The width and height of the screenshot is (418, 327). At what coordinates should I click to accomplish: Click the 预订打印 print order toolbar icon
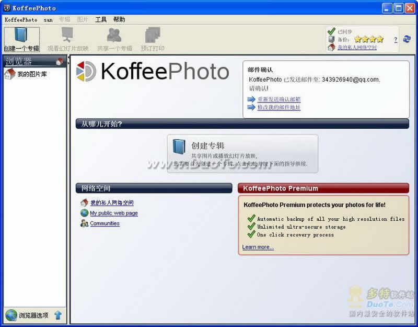point(153,35)
